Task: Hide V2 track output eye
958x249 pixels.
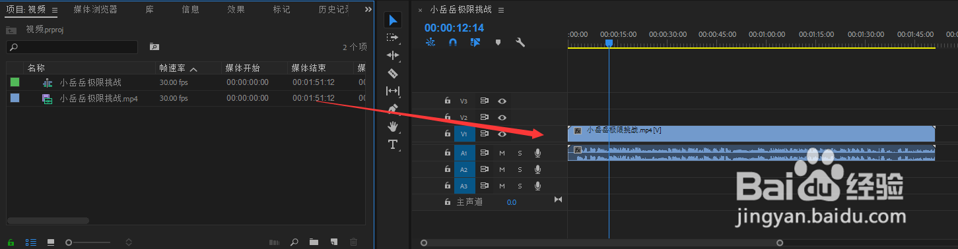Action: (x=502, y=117)
